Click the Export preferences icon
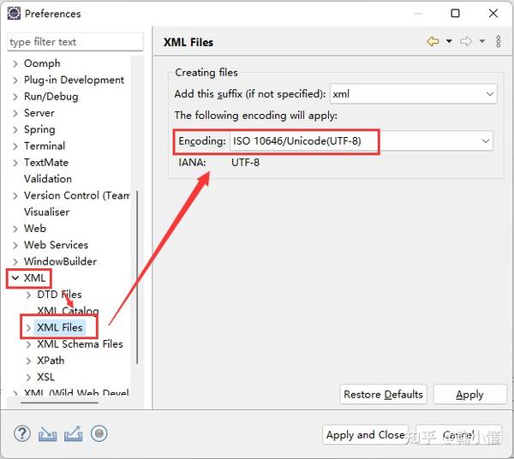The height and width of the screenshot is (459, 514). pyautogui.click(x=74, y=434)
